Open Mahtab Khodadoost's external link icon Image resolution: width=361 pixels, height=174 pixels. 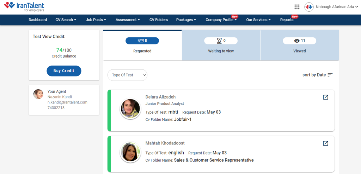click(x=325, y=143)
